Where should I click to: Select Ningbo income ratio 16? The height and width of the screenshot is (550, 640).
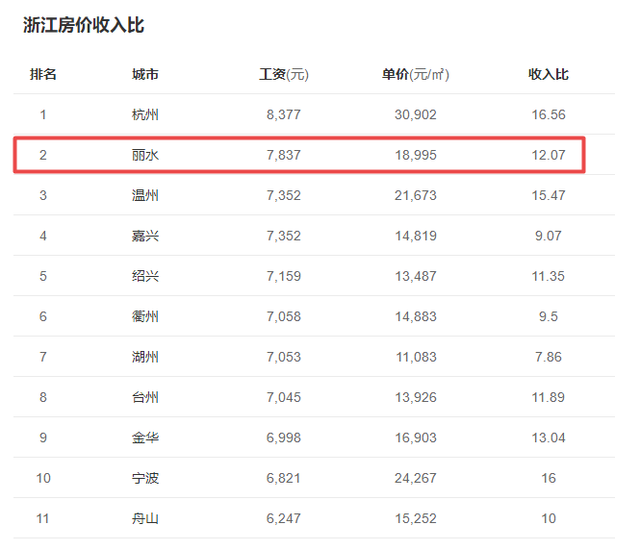tap(549, 478)
